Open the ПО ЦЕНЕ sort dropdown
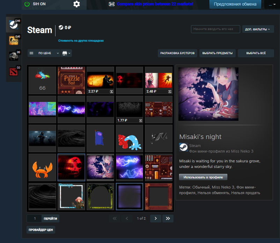This screenshot has height=243, width=280. pyautogui.click(x=44, y=53)
